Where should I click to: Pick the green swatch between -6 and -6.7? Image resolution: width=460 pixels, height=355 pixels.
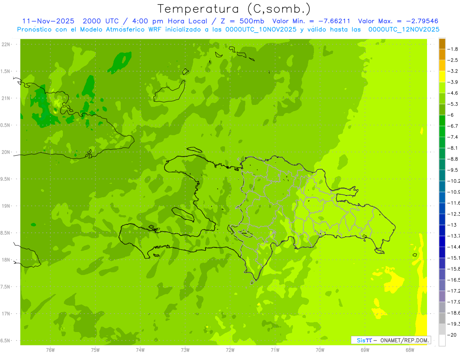442,121
